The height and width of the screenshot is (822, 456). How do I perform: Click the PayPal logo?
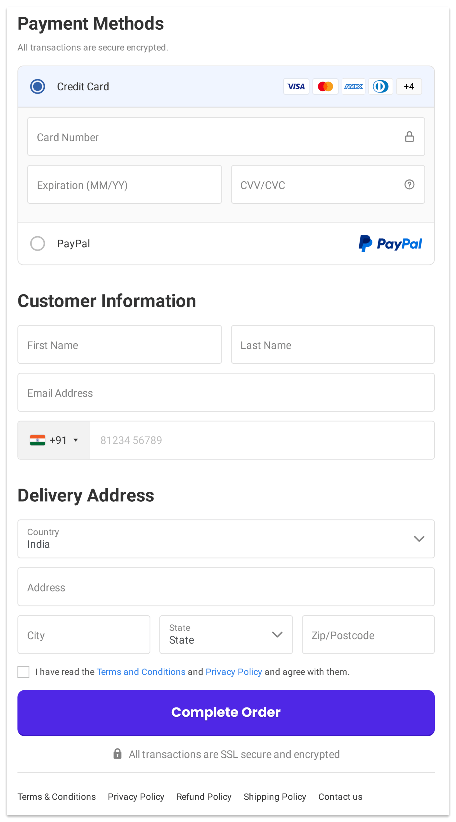click(x=390, y=244)
